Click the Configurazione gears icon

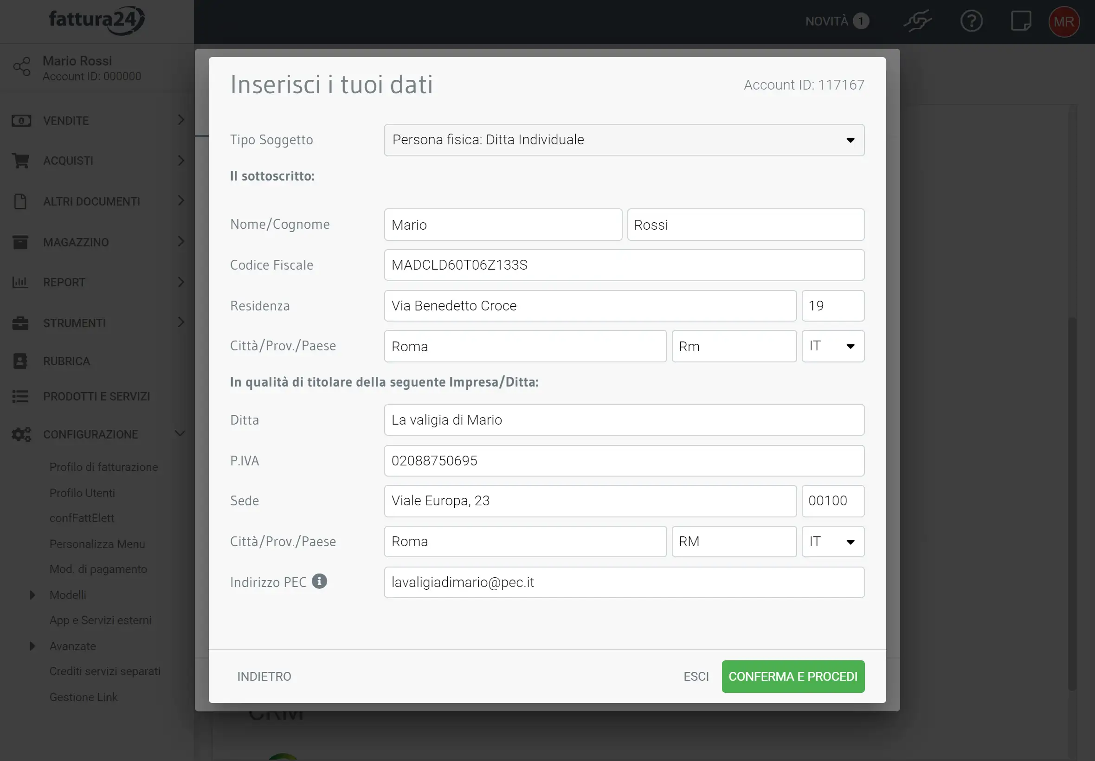21,434
